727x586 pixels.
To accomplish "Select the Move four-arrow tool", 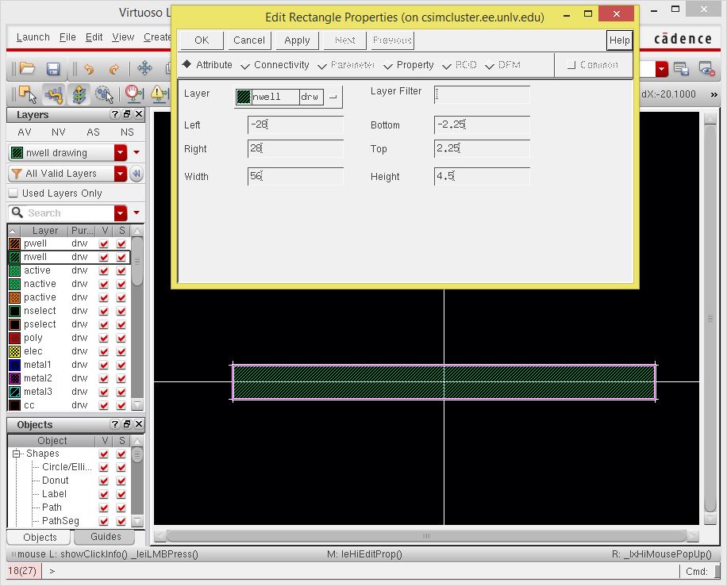I will tap(144, 69).
